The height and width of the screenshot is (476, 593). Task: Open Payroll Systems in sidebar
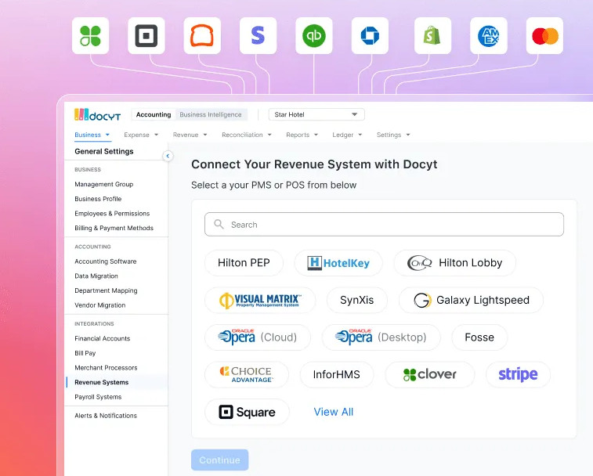point(98,397)
